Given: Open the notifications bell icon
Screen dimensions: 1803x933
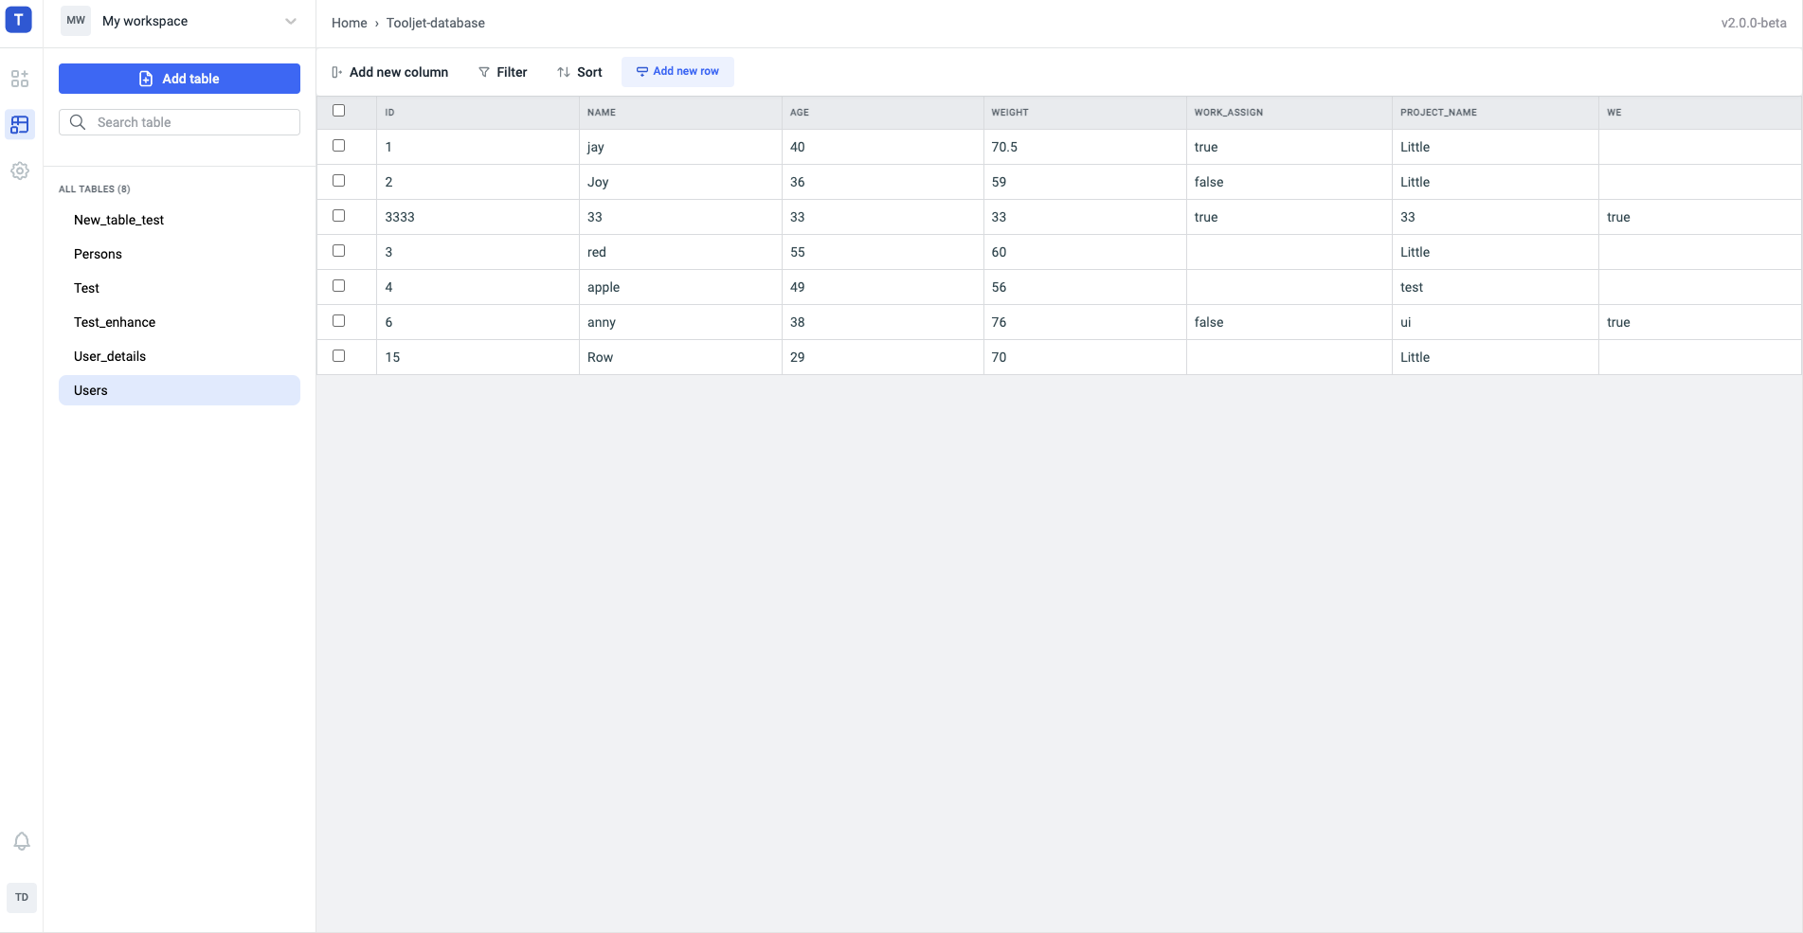Looking at the screenshot, I should (x=22, y=841).
